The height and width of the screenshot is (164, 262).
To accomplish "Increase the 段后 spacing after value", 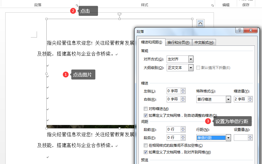I will 183,136.
